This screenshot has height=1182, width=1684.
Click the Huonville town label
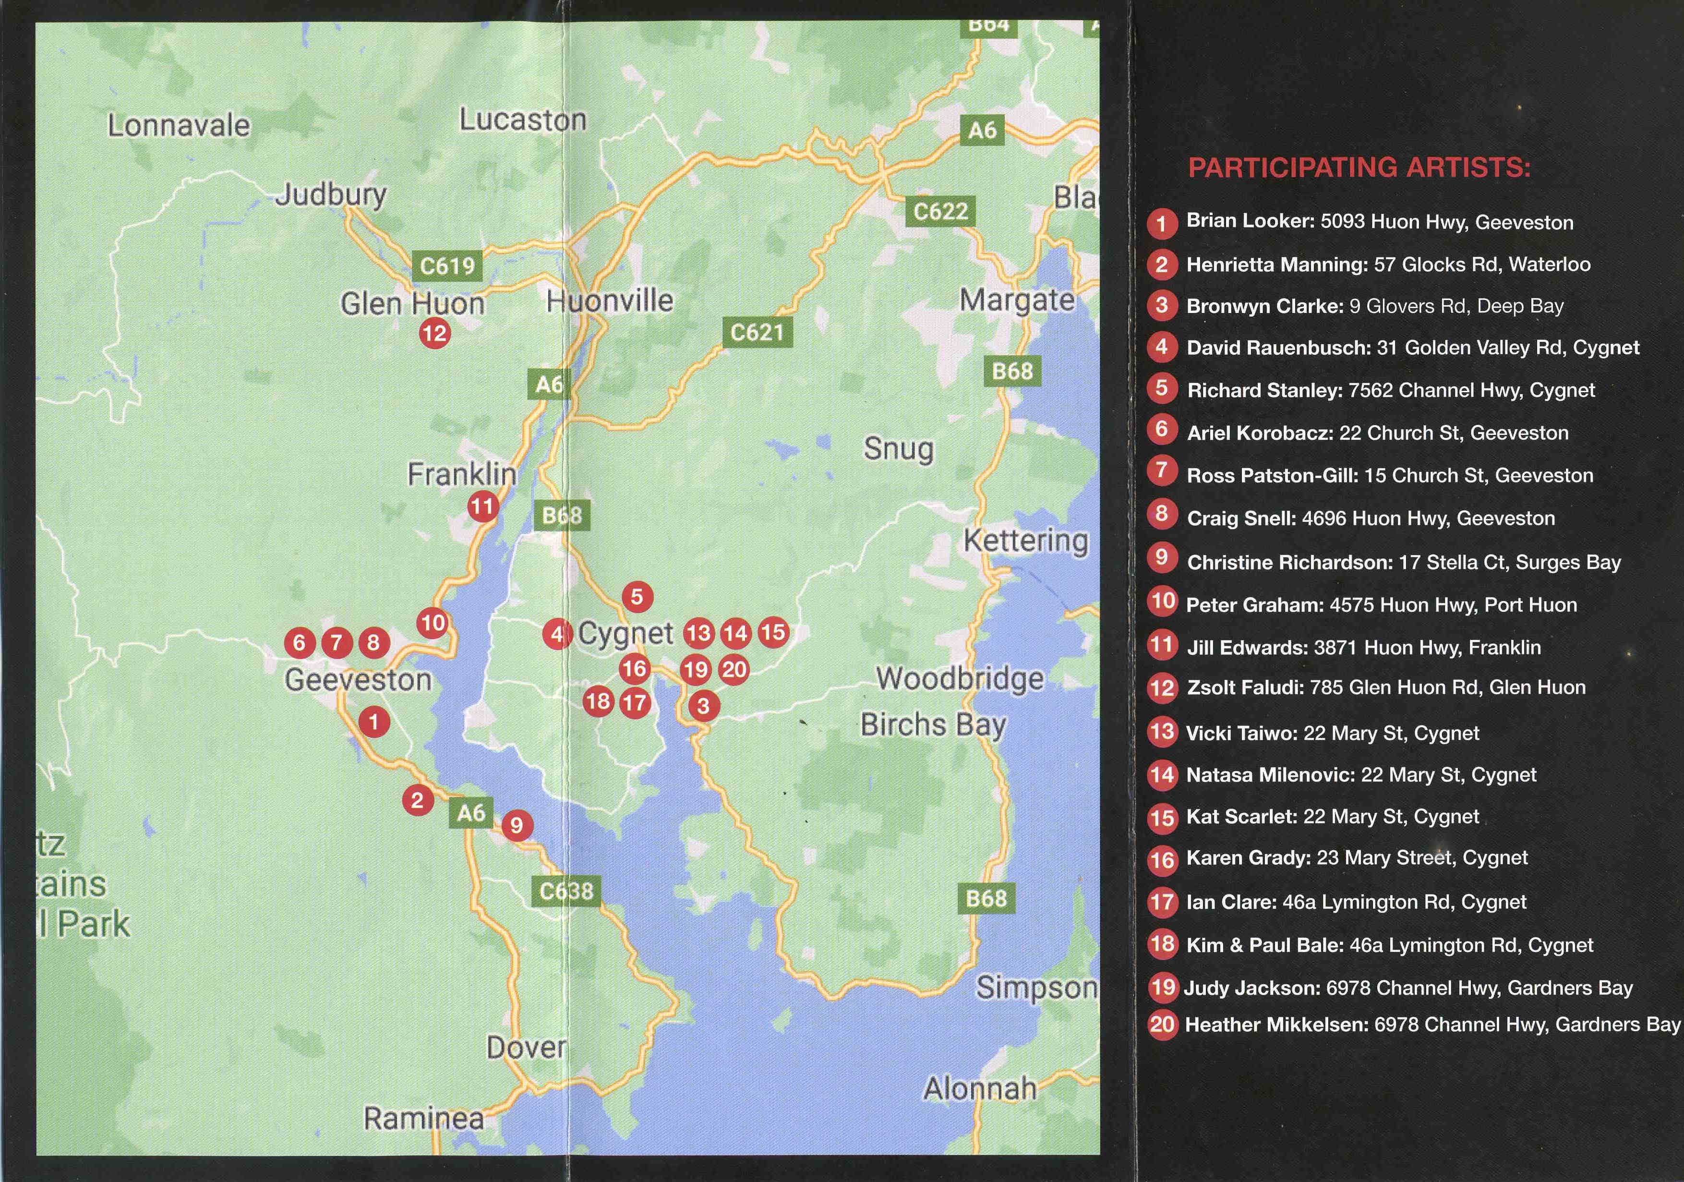point(610,301)
